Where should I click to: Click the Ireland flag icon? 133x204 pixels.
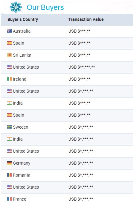[9, 79]
